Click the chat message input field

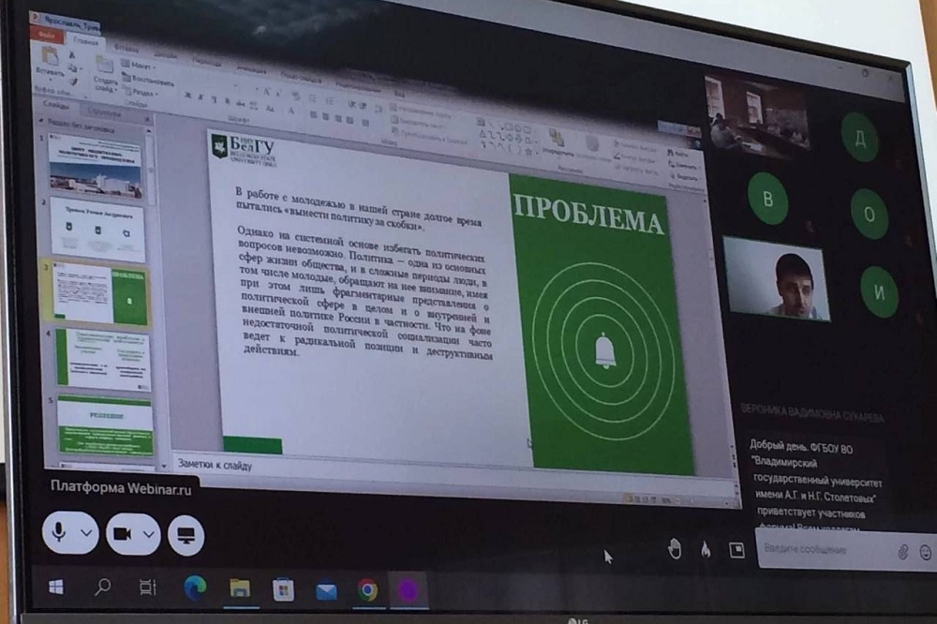[x=825, y=549]
